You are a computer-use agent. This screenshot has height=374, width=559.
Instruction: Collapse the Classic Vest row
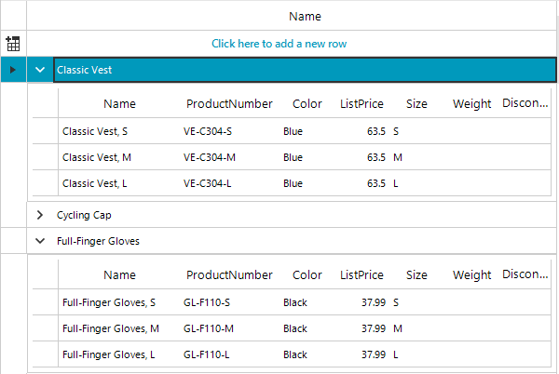pos(40,70)
